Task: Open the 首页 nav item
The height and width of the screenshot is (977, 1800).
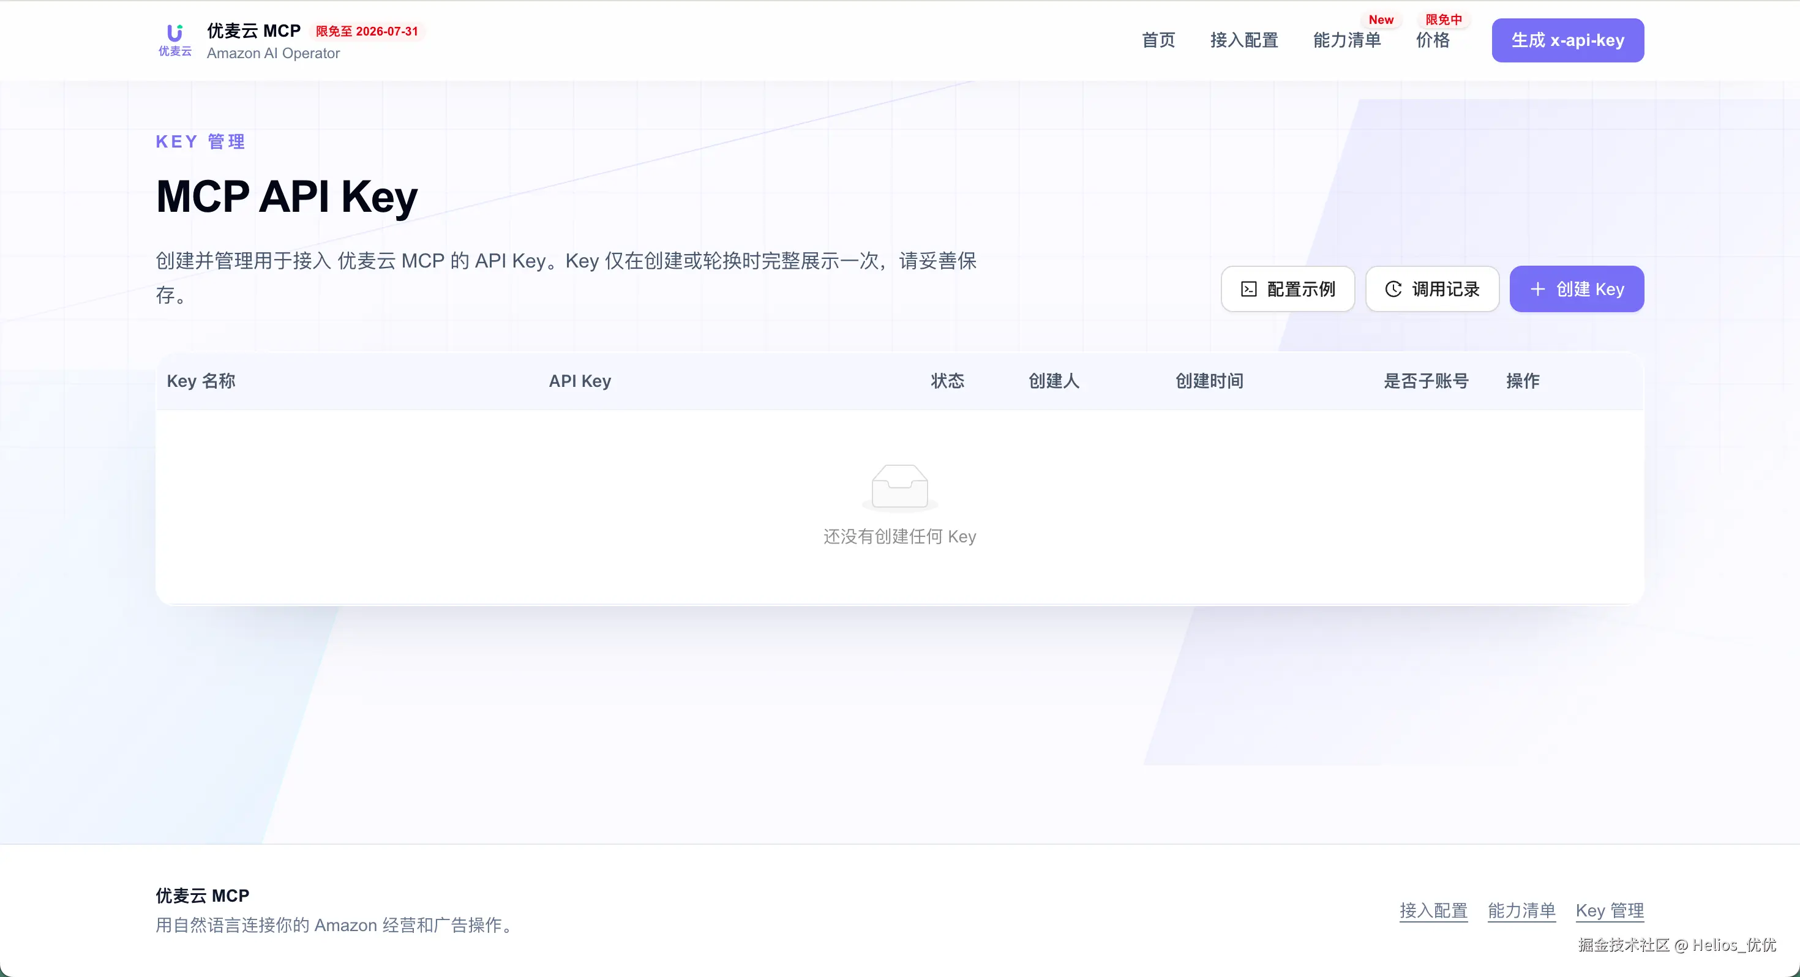Action: click(x=1158, y=40)
